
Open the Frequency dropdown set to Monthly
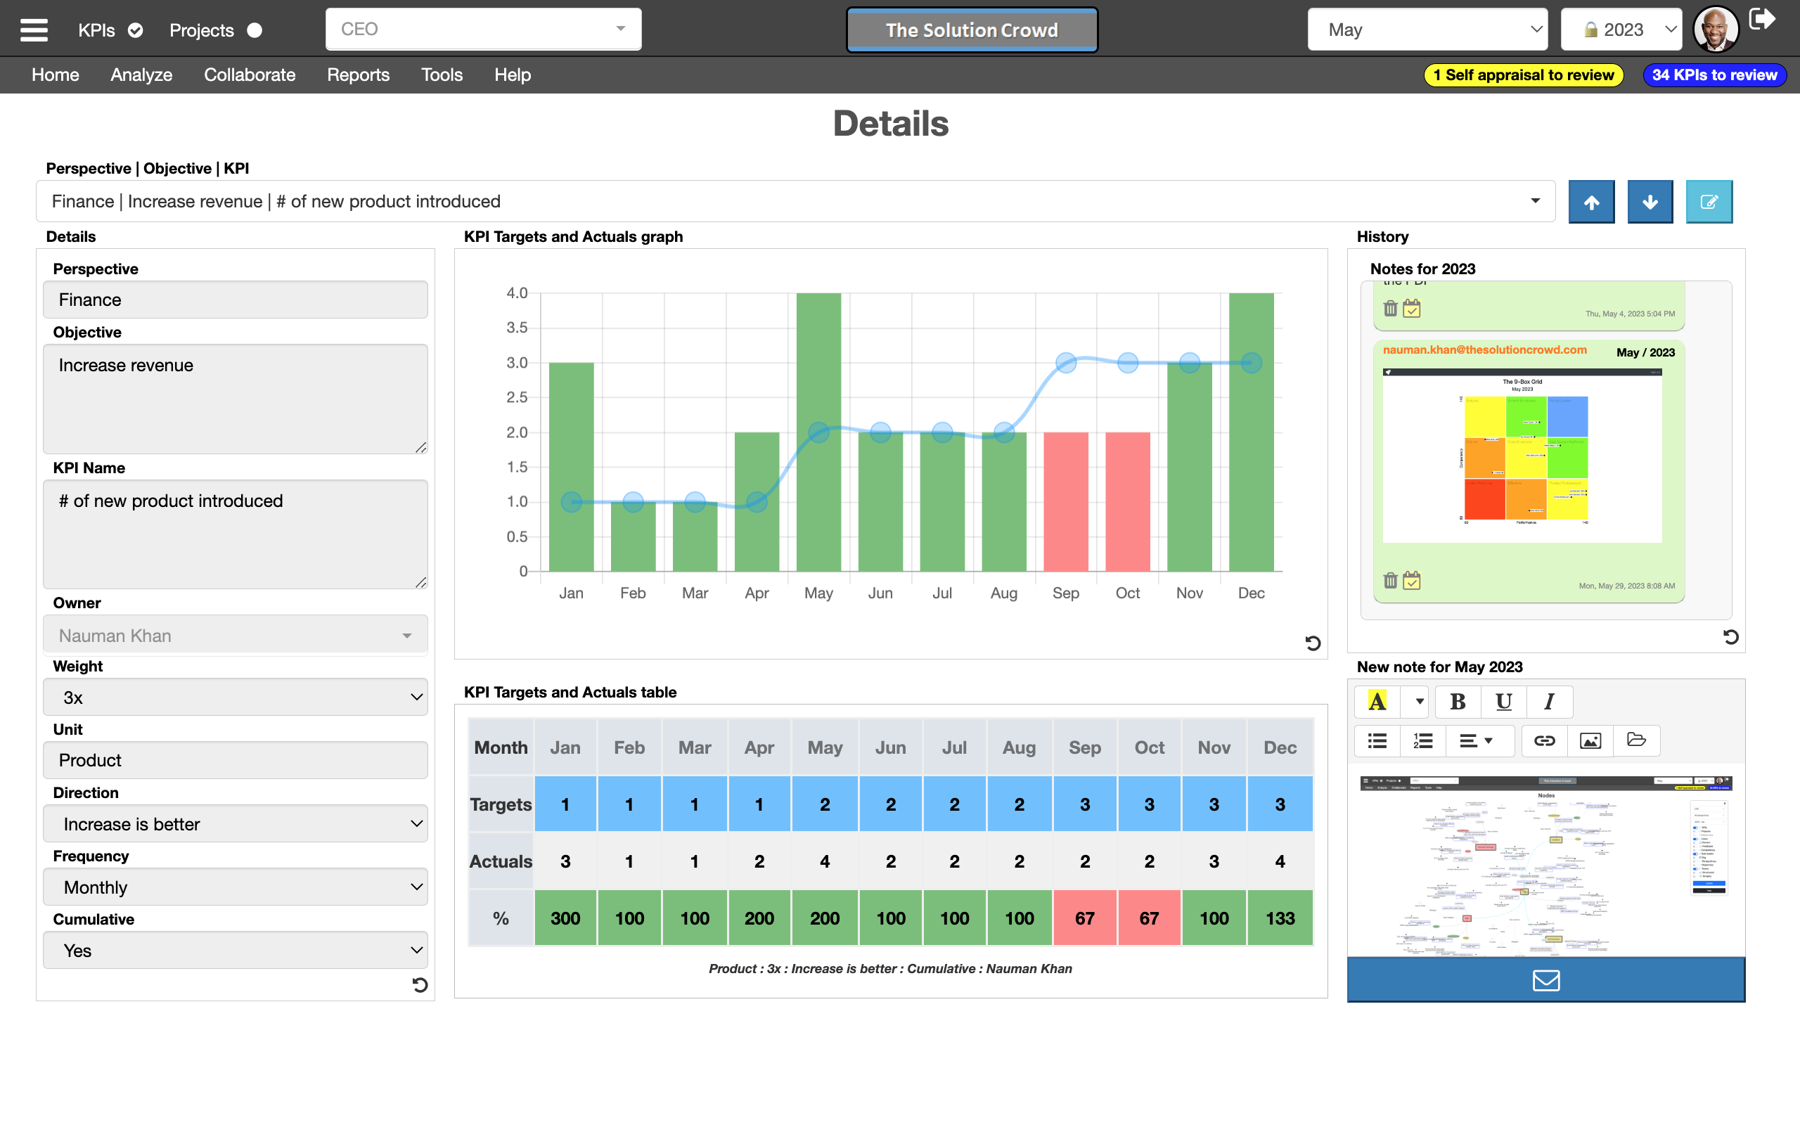click(x=235, y=887)
